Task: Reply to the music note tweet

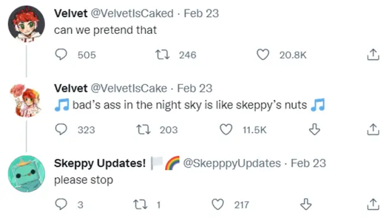Action: [61, 129]
